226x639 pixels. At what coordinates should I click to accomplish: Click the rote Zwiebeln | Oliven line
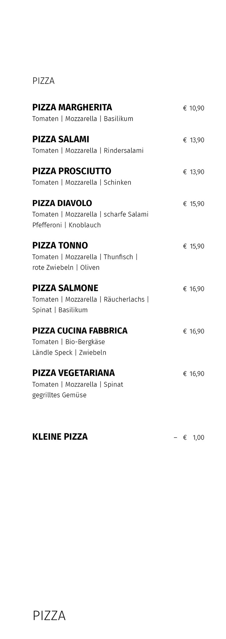66,268
